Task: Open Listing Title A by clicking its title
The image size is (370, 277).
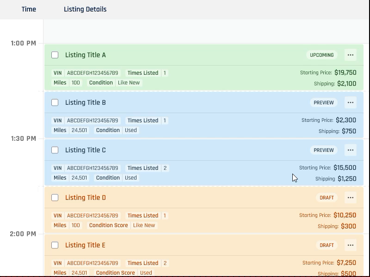Action: pos(86,54)
